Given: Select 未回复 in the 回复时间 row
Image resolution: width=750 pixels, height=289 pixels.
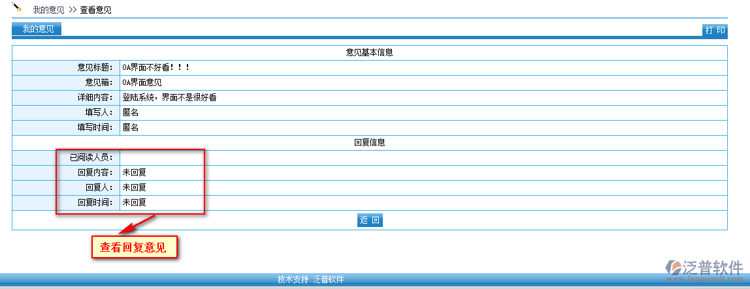Looking at the screenshot, I should 135,202.
